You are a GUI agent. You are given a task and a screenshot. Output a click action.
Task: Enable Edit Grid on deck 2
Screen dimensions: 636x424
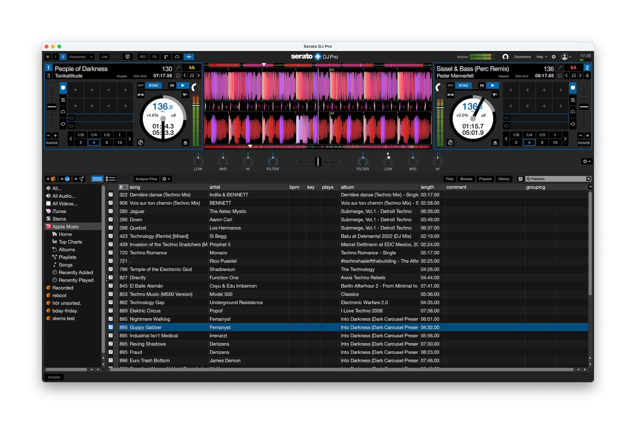click(522, 76)
